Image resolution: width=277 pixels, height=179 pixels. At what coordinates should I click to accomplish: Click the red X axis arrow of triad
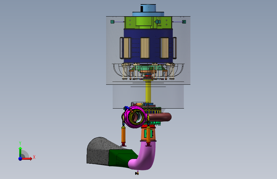27,159
